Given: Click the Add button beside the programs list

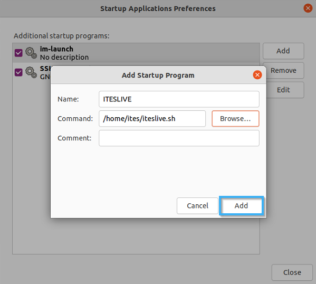Looking at the screenshot, I should (x=283, y=51).
